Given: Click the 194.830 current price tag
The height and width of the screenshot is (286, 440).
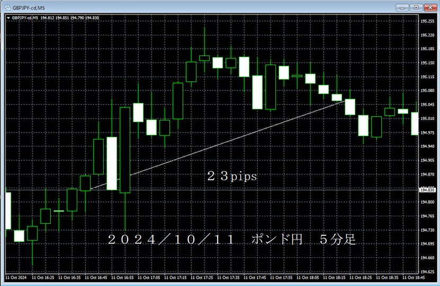Looking at the screenshot, I should pos(427,190).
